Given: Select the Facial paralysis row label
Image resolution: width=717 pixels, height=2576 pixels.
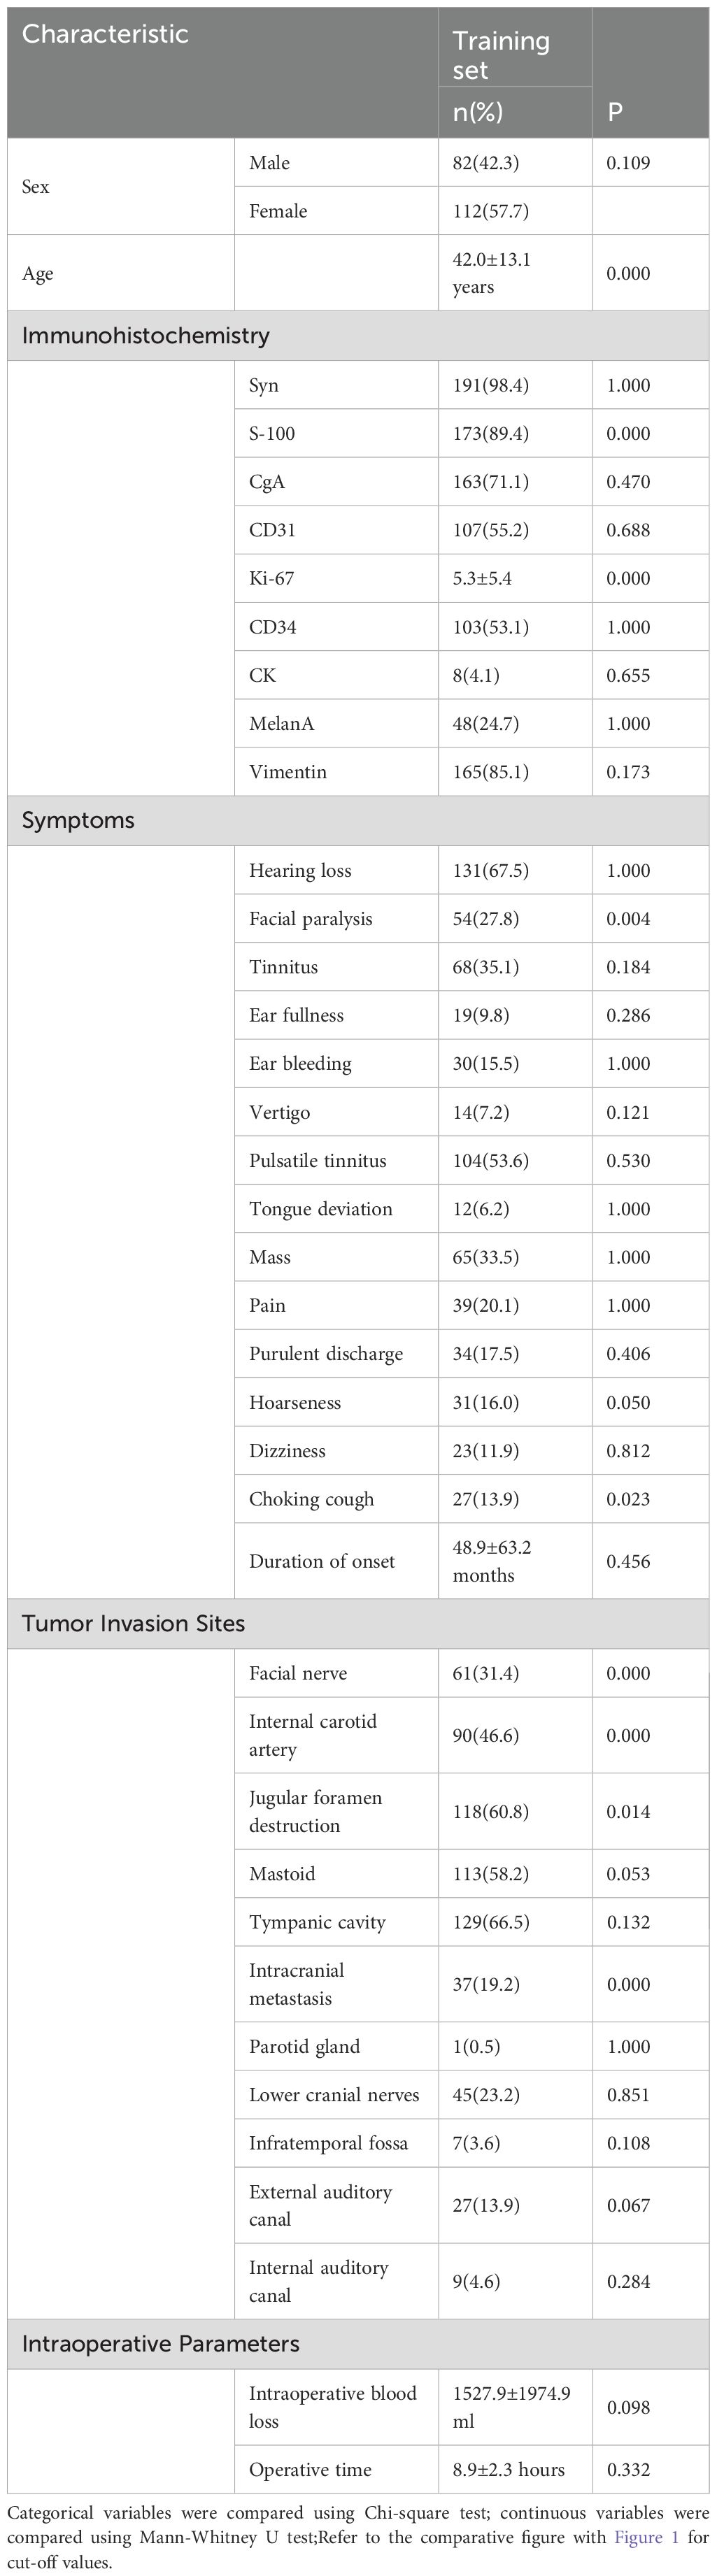Looking at the screenshot, I should [x=310, y=919].
